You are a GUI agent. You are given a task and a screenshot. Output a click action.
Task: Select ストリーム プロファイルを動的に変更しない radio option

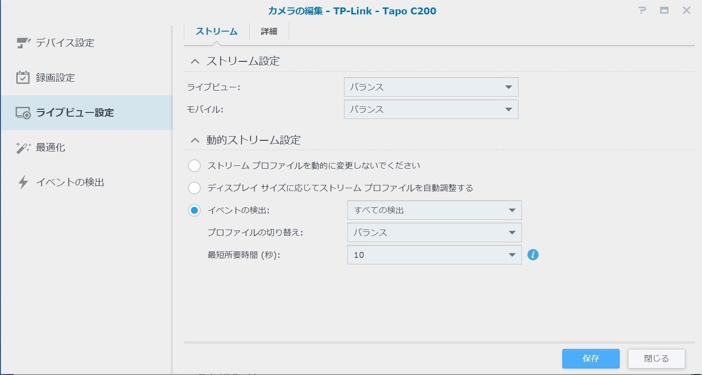(x=194, y=165)
